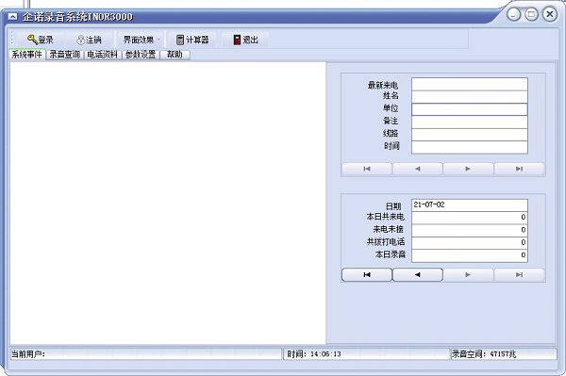The height and width of the screenshot is (376, 566).
Task: Click the system events white log area
Action: pos(168,203)
